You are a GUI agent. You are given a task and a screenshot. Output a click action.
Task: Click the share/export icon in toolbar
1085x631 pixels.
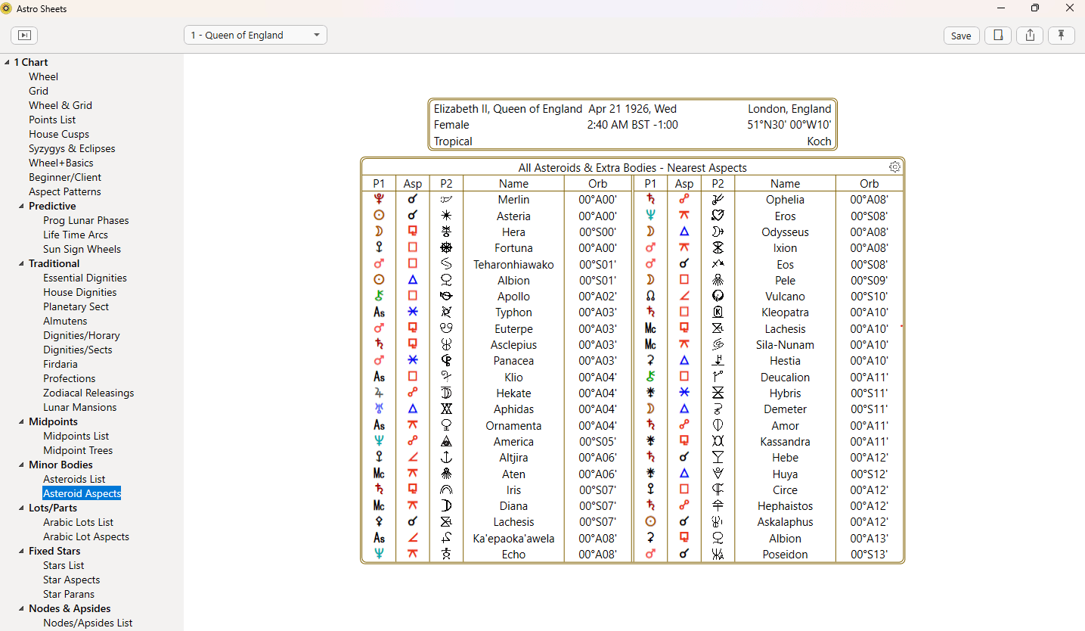[x=1030, y=36]
